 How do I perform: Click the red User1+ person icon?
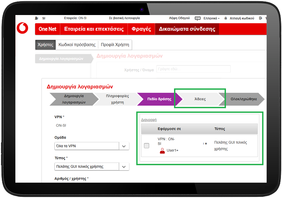pyautogui.click(x=162, y=151)
